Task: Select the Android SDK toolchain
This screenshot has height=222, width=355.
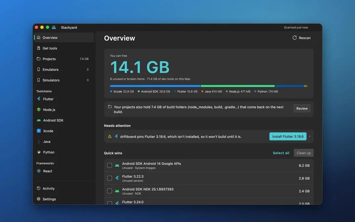Action: (x=64, y=120)
